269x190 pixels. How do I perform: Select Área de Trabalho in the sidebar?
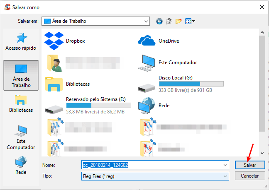point(21,75)
